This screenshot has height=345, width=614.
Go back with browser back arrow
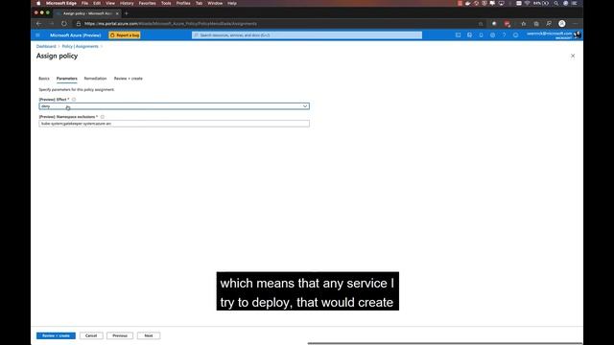(x=38, y=23)
